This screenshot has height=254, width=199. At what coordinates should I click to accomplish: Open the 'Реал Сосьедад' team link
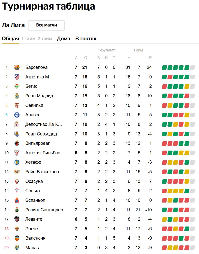pyautogui.click(x=41, y=134)
